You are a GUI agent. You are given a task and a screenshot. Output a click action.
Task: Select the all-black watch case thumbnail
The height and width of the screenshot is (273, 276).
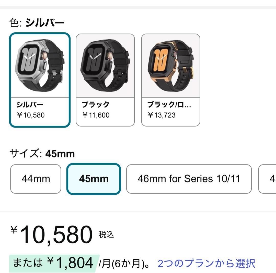[105, 66]
